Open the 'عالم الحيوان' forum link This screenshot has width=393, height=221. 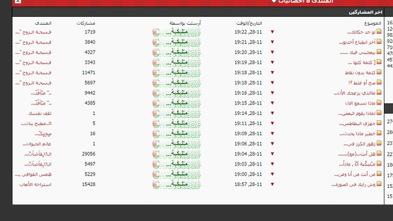pos(37,144)
